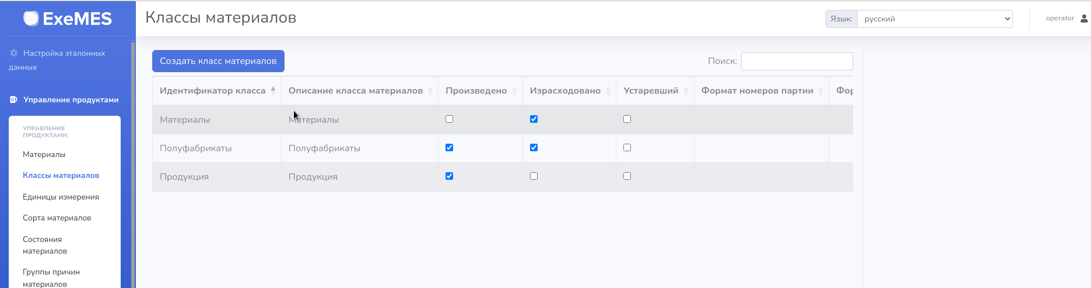Click Создать класс материалов button
Image resolution: width=1091 pixels, height=288 pixels.
(218, 61)
